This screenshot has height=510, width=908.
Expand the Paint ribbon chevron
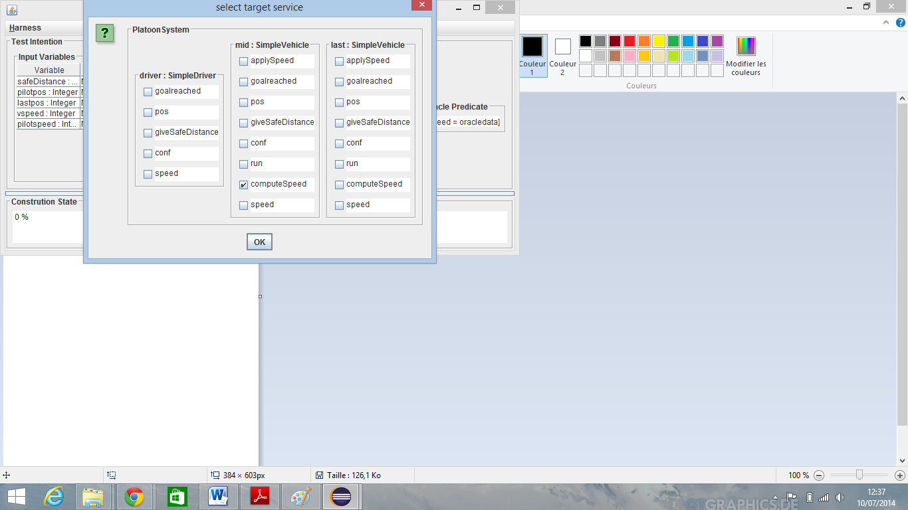(885, 22)
